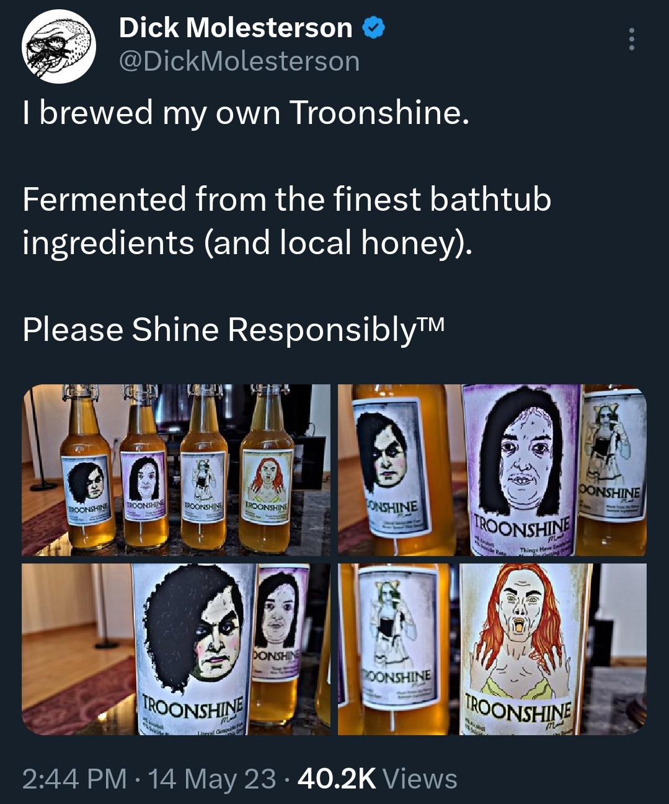The width and height of the screenshot is (669, 804).
Task: Open the tweet author's profile avatar
Action: [59, 47]
